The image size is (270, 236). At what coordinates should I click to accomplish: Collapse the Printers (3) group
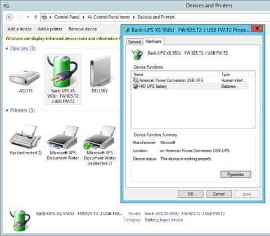[7, 110]
